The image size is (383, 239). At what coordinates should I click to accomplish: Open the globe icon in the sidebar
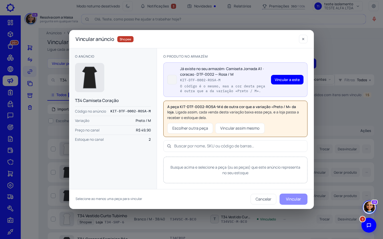pos(10,69)
